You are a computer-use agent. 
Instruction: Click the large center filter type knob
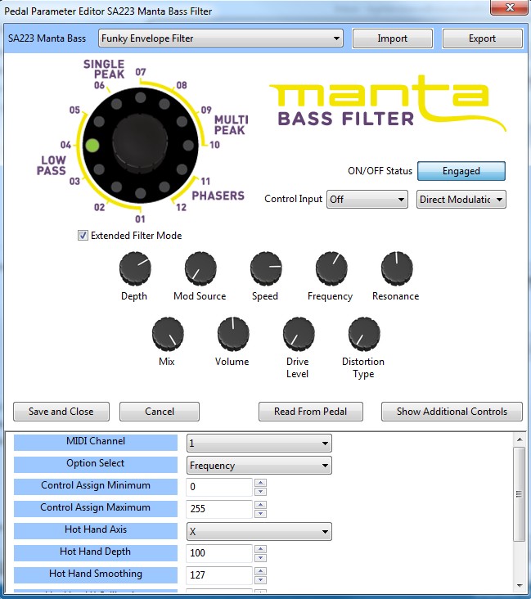click(140, 144)
